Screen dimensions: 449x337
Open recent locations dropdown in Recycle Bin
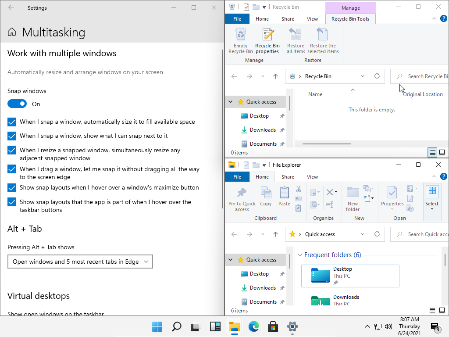tap(263, 76)
